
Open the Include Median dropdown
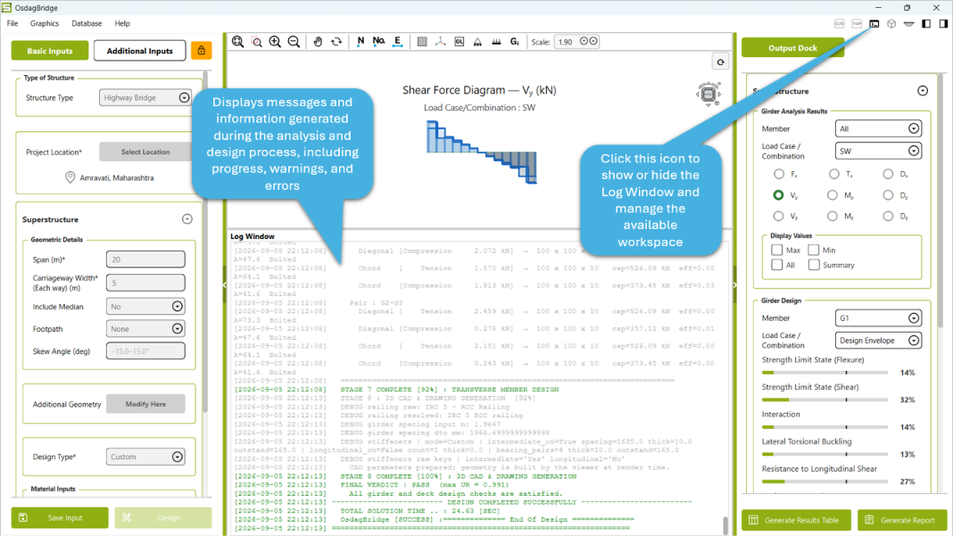pyautogui.click(x=145, y=306)
